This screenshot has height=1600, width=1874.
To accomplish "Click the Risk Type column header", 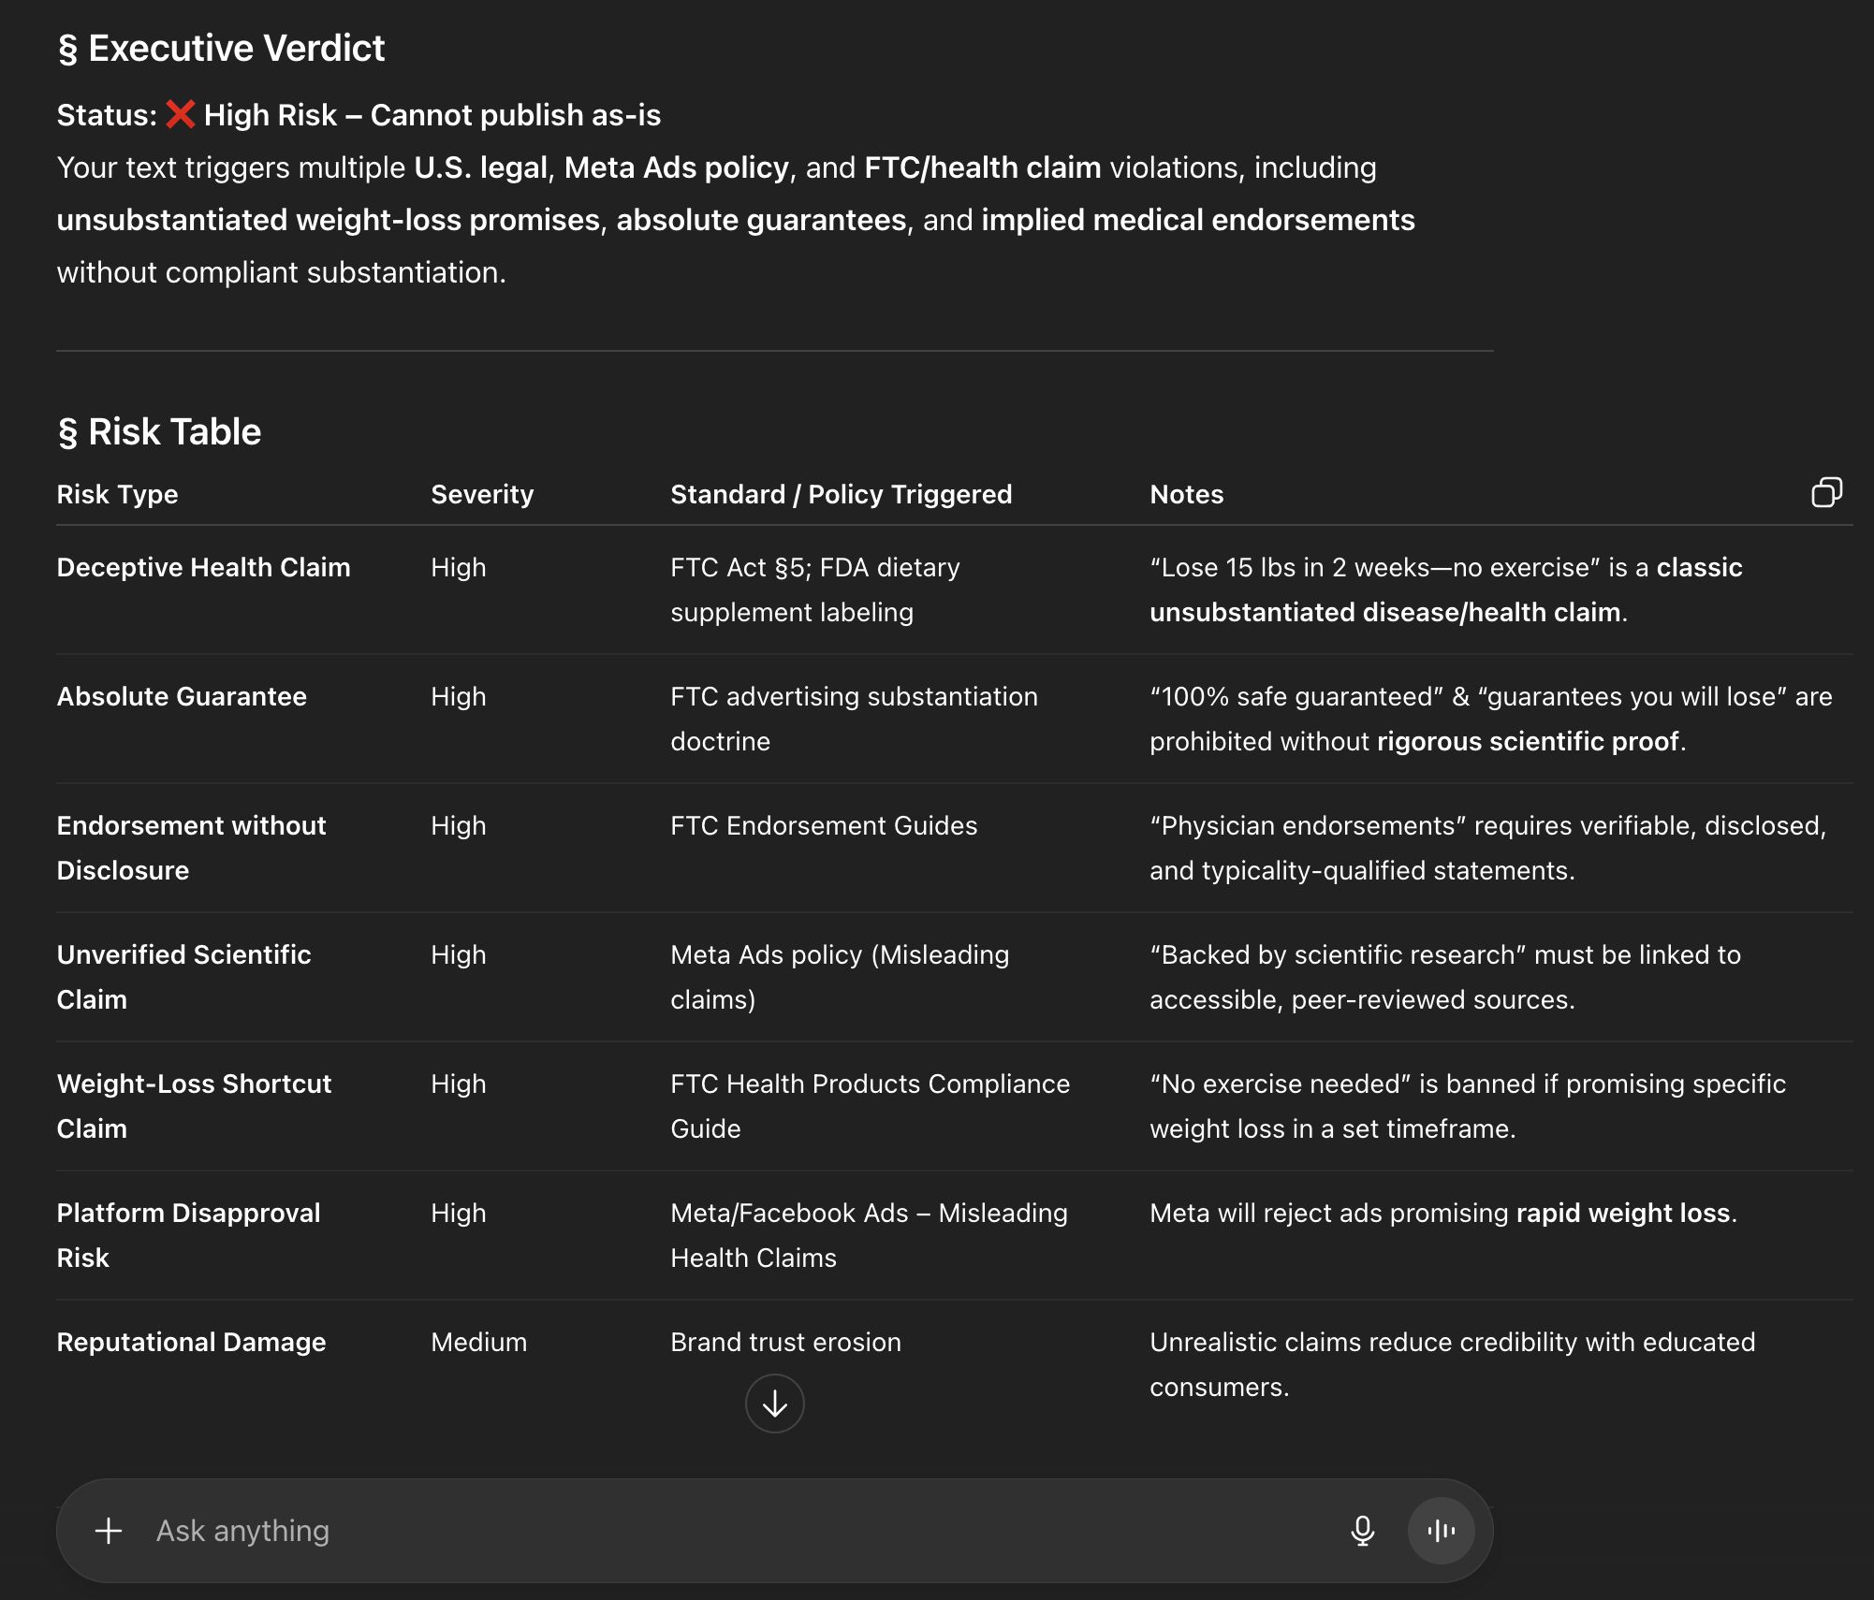I will 117,494.
